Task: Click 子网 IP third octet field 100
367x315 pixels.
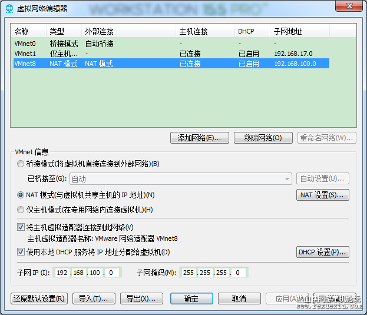Action: click(x=95, y=273)
